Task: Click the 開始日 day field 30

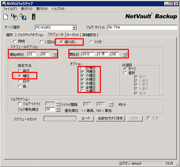Action: 115,54
